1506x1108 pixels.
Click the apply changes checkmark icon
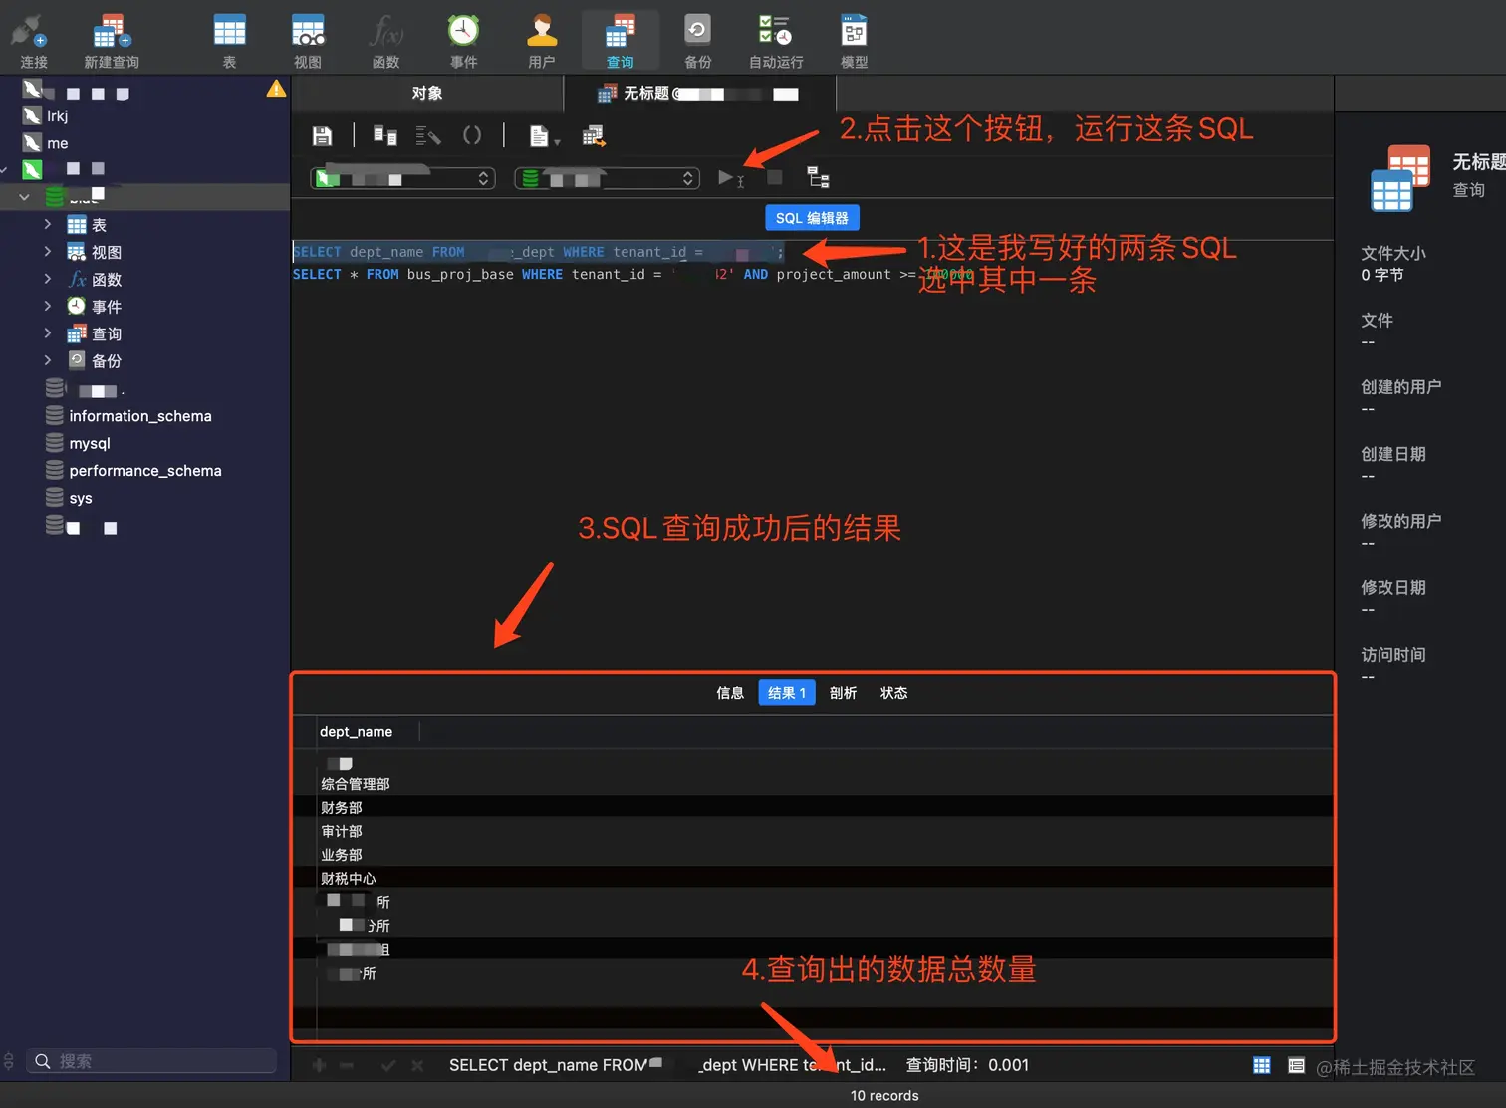(x=388, y=1065)
